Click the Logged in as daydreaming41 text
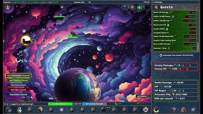The image size is (203, 114). pos(22,104)
